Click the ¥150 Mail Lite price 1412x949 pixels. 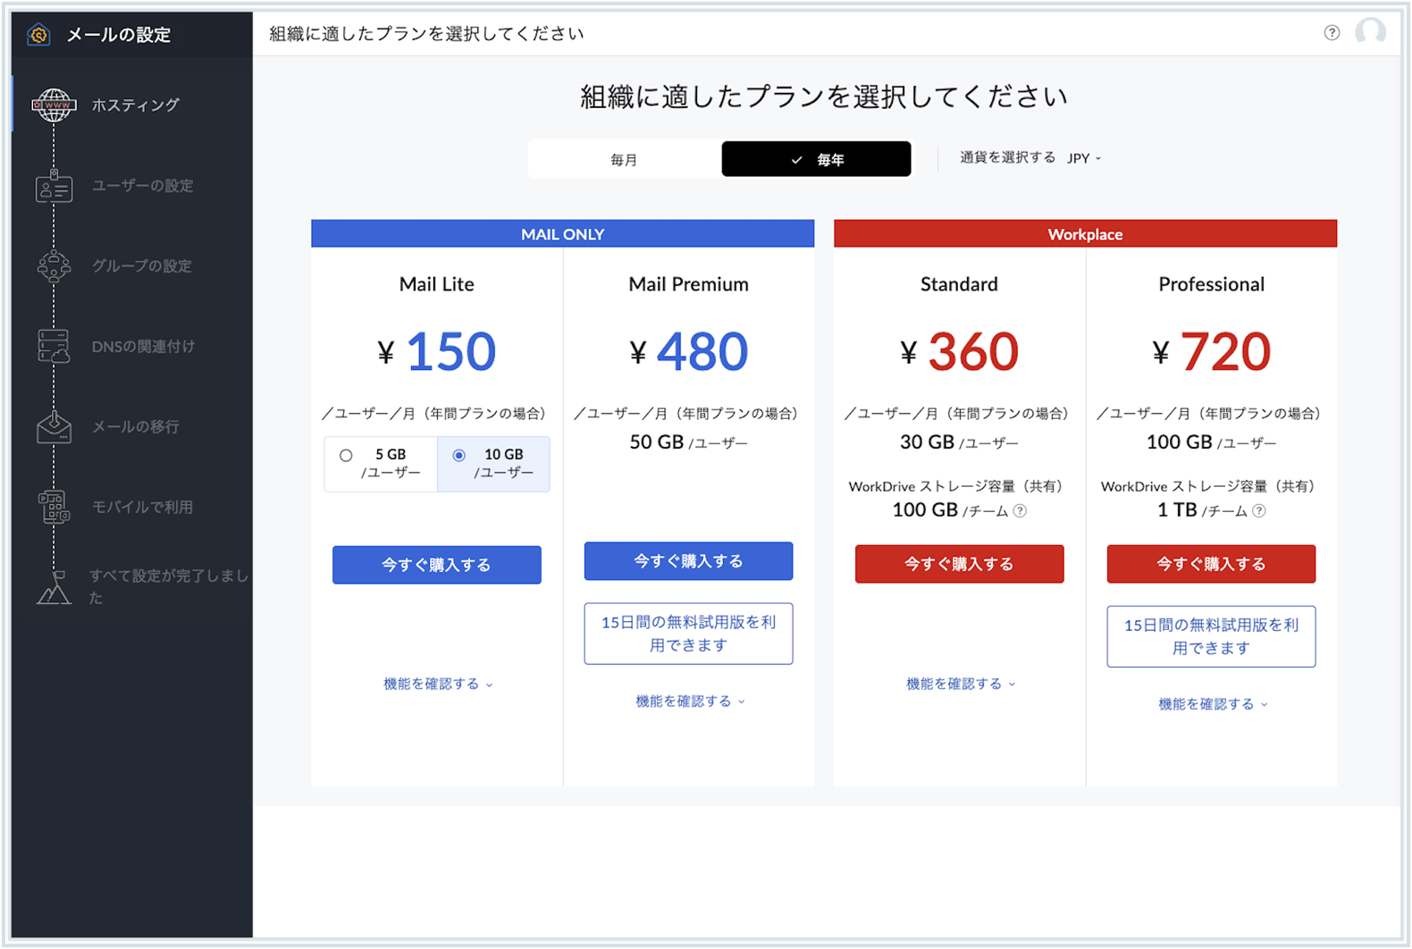437,351
